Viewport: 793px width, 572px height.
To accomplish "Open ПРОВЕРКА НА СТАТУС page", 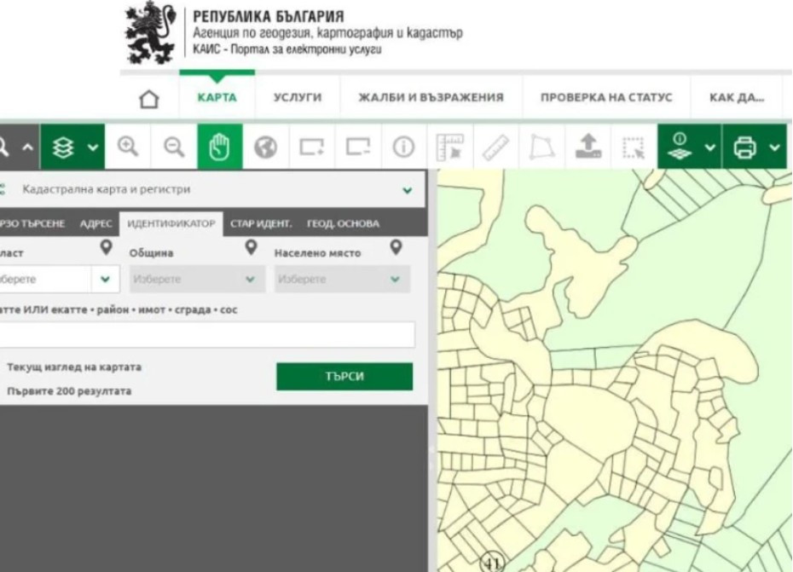I will pyautogui.click(x=606, y=97).
